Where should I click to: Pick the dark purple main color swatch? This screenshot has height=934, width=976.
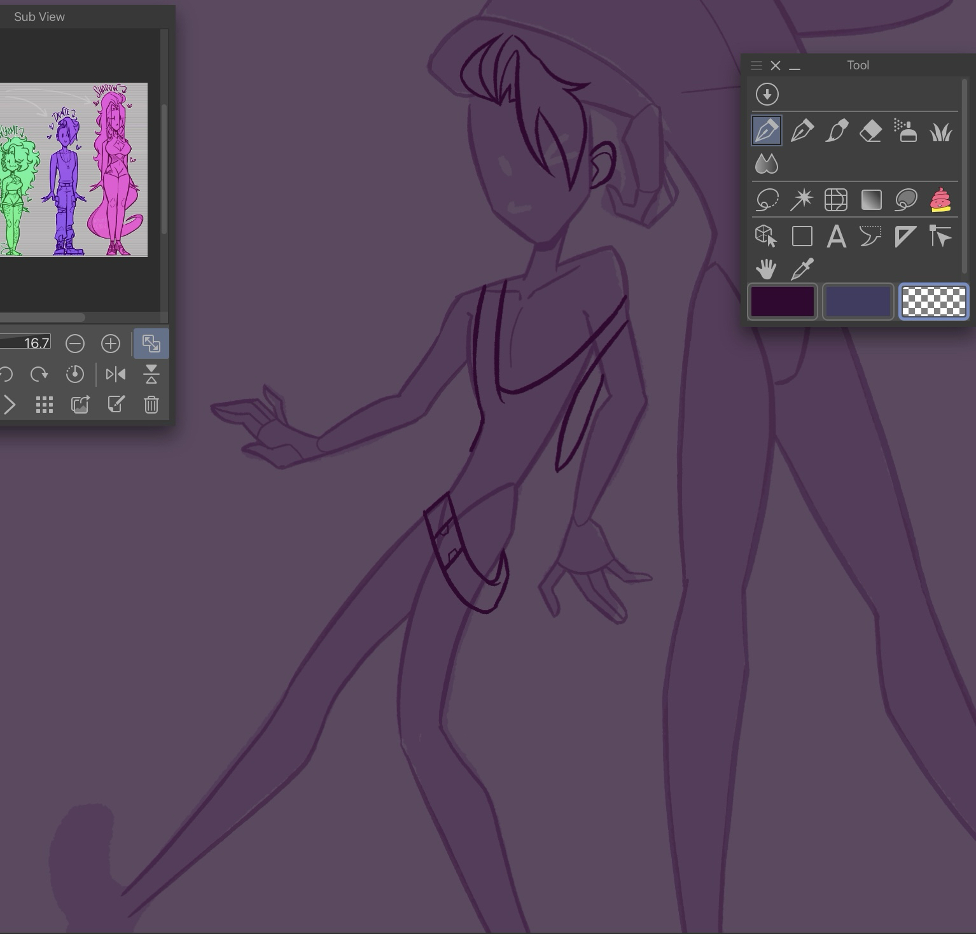(x=783, y=302)
